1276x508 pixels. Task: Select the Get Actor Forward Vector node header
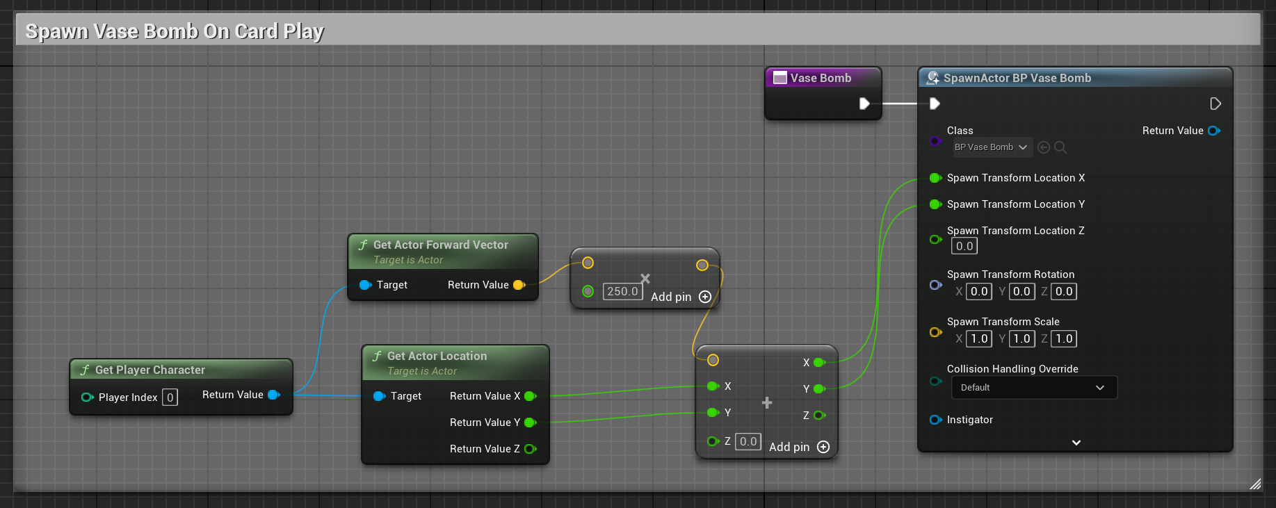click(x=443, y=252)
